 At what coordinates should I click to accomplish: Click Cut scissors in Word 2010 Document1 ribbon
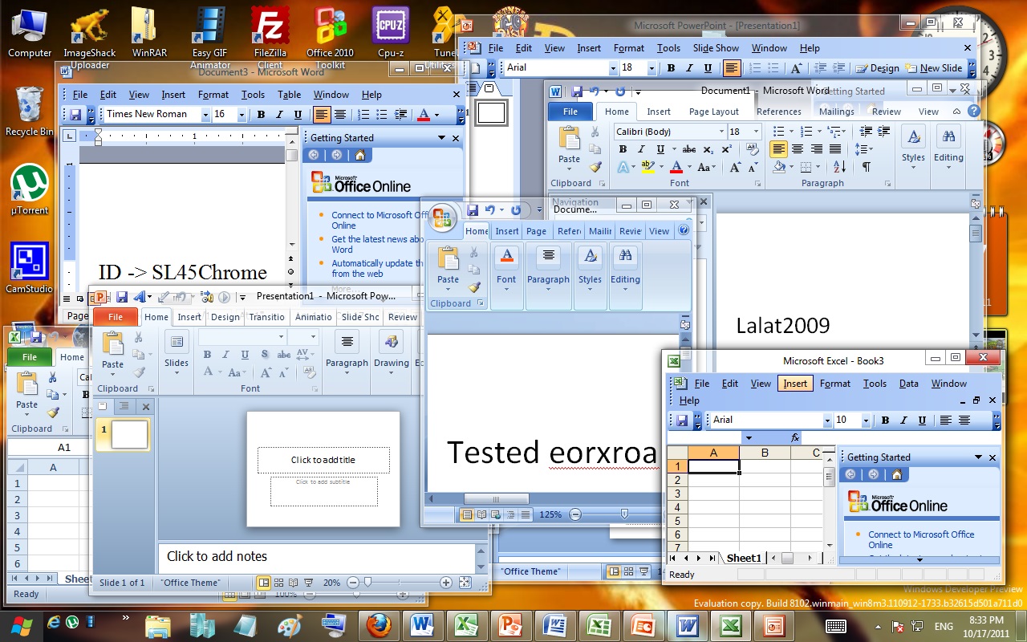pyautogui.click(x=595, y=132)
